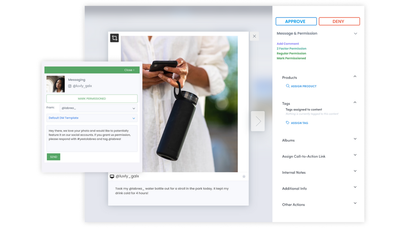Approve the content with the Approve button
Viewport: 406px width, 228px height.
pyautogui.click(x=296, y=21)
